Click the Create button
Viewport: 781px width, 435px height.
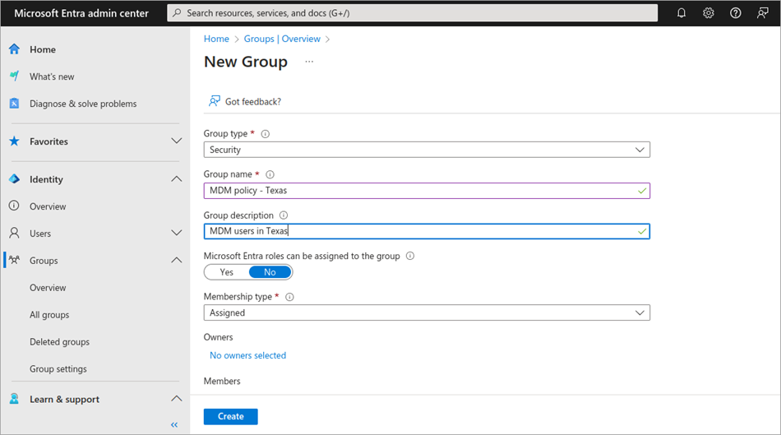[231, 417]
